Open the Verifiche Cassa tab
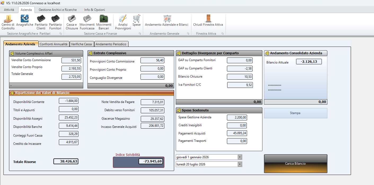374x185 pixels. [x=82, y=44]
